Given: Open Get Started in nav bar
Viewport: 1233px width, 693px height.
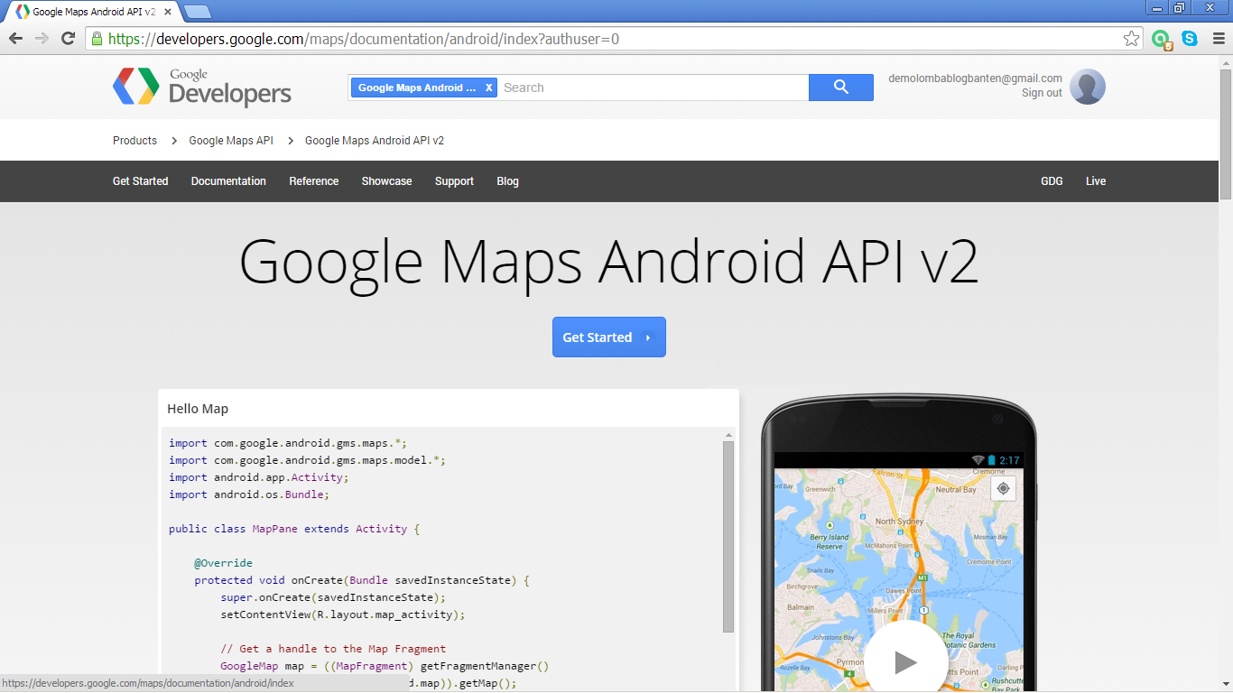Looking at the screenshot, I should pos(141,181).
